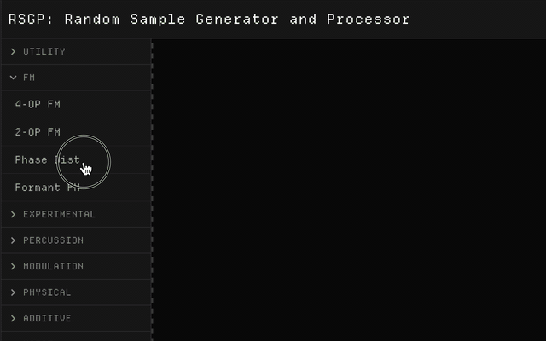Open the MODULATION section label
546x341 pixels.
(x=53, y=266)
